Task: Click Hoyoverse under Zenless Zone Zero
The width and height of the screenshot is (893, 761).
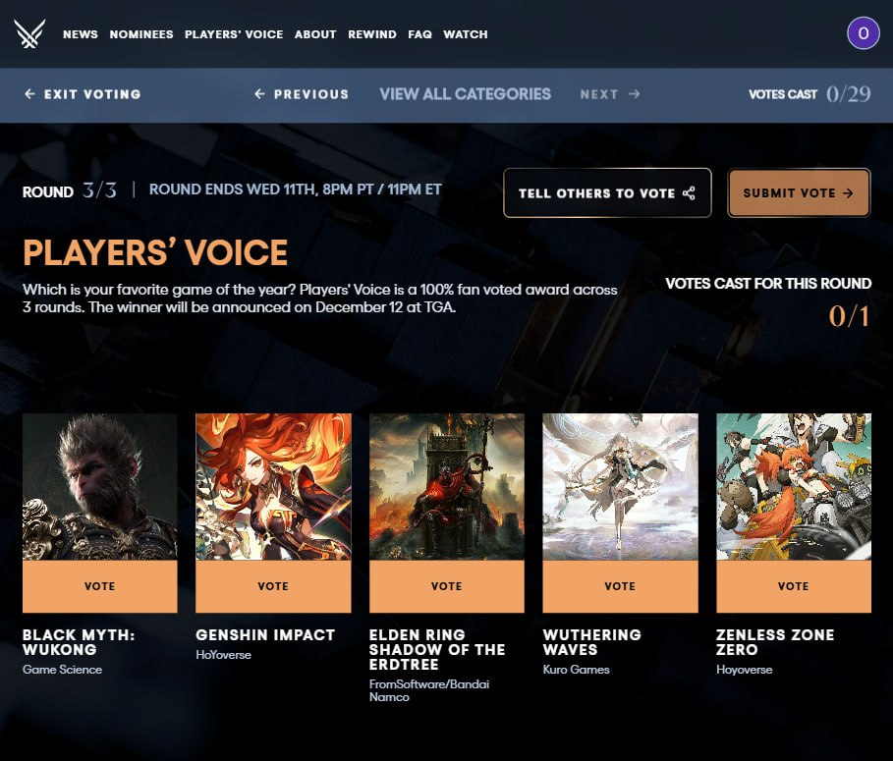Action: (744, 670)
